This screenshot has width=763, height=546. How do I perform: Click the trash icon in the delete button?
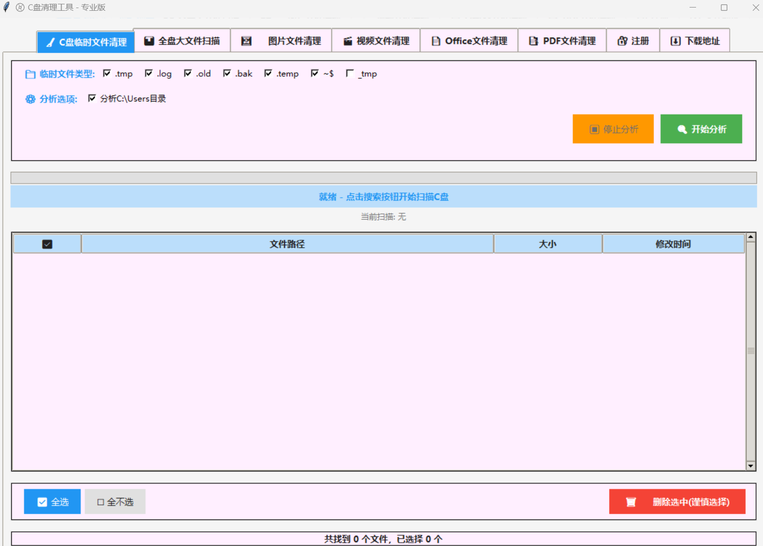pyautogui.click(x=631, y=502)
